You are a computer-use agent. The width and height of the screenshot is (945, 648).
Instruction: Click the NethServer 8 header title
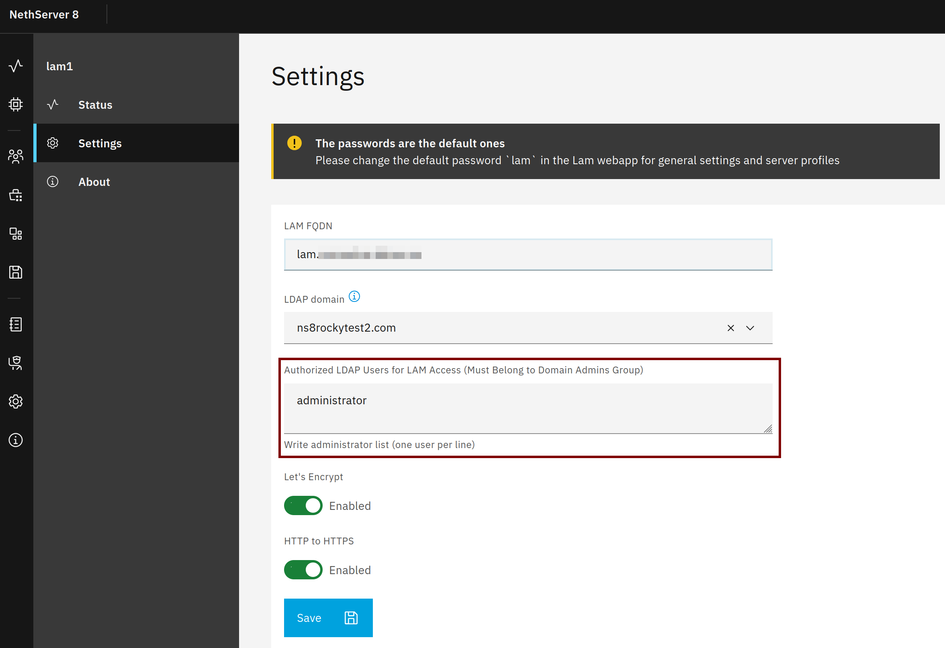pos(44,14)
